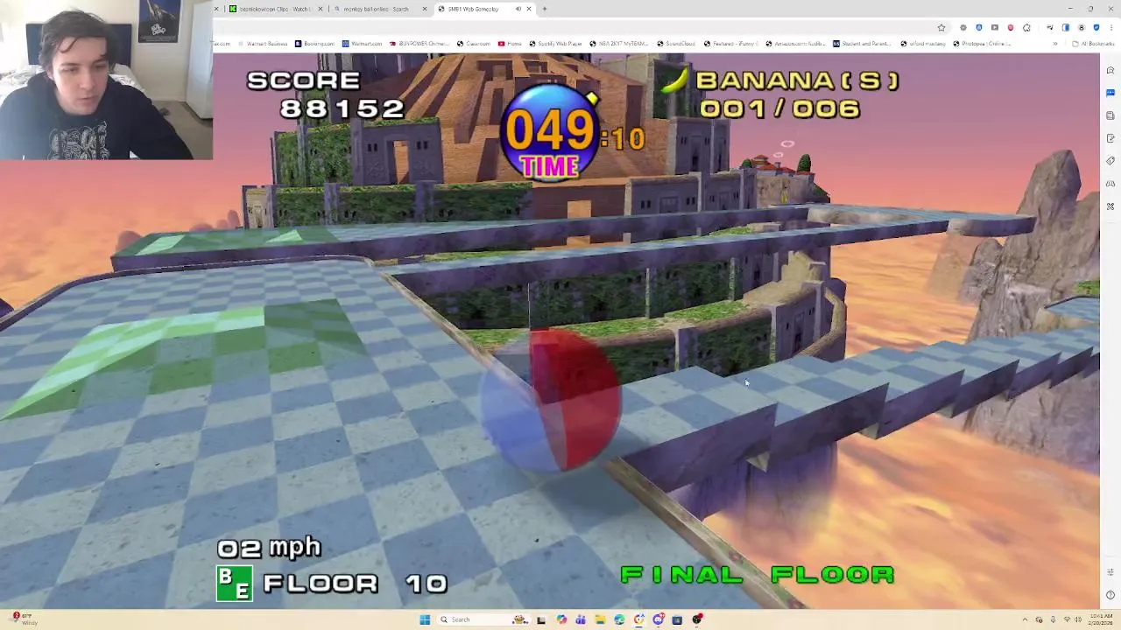Open the Classroom bookmark
This screenshot has height=630, width=1121.
(x=473, y=44)
